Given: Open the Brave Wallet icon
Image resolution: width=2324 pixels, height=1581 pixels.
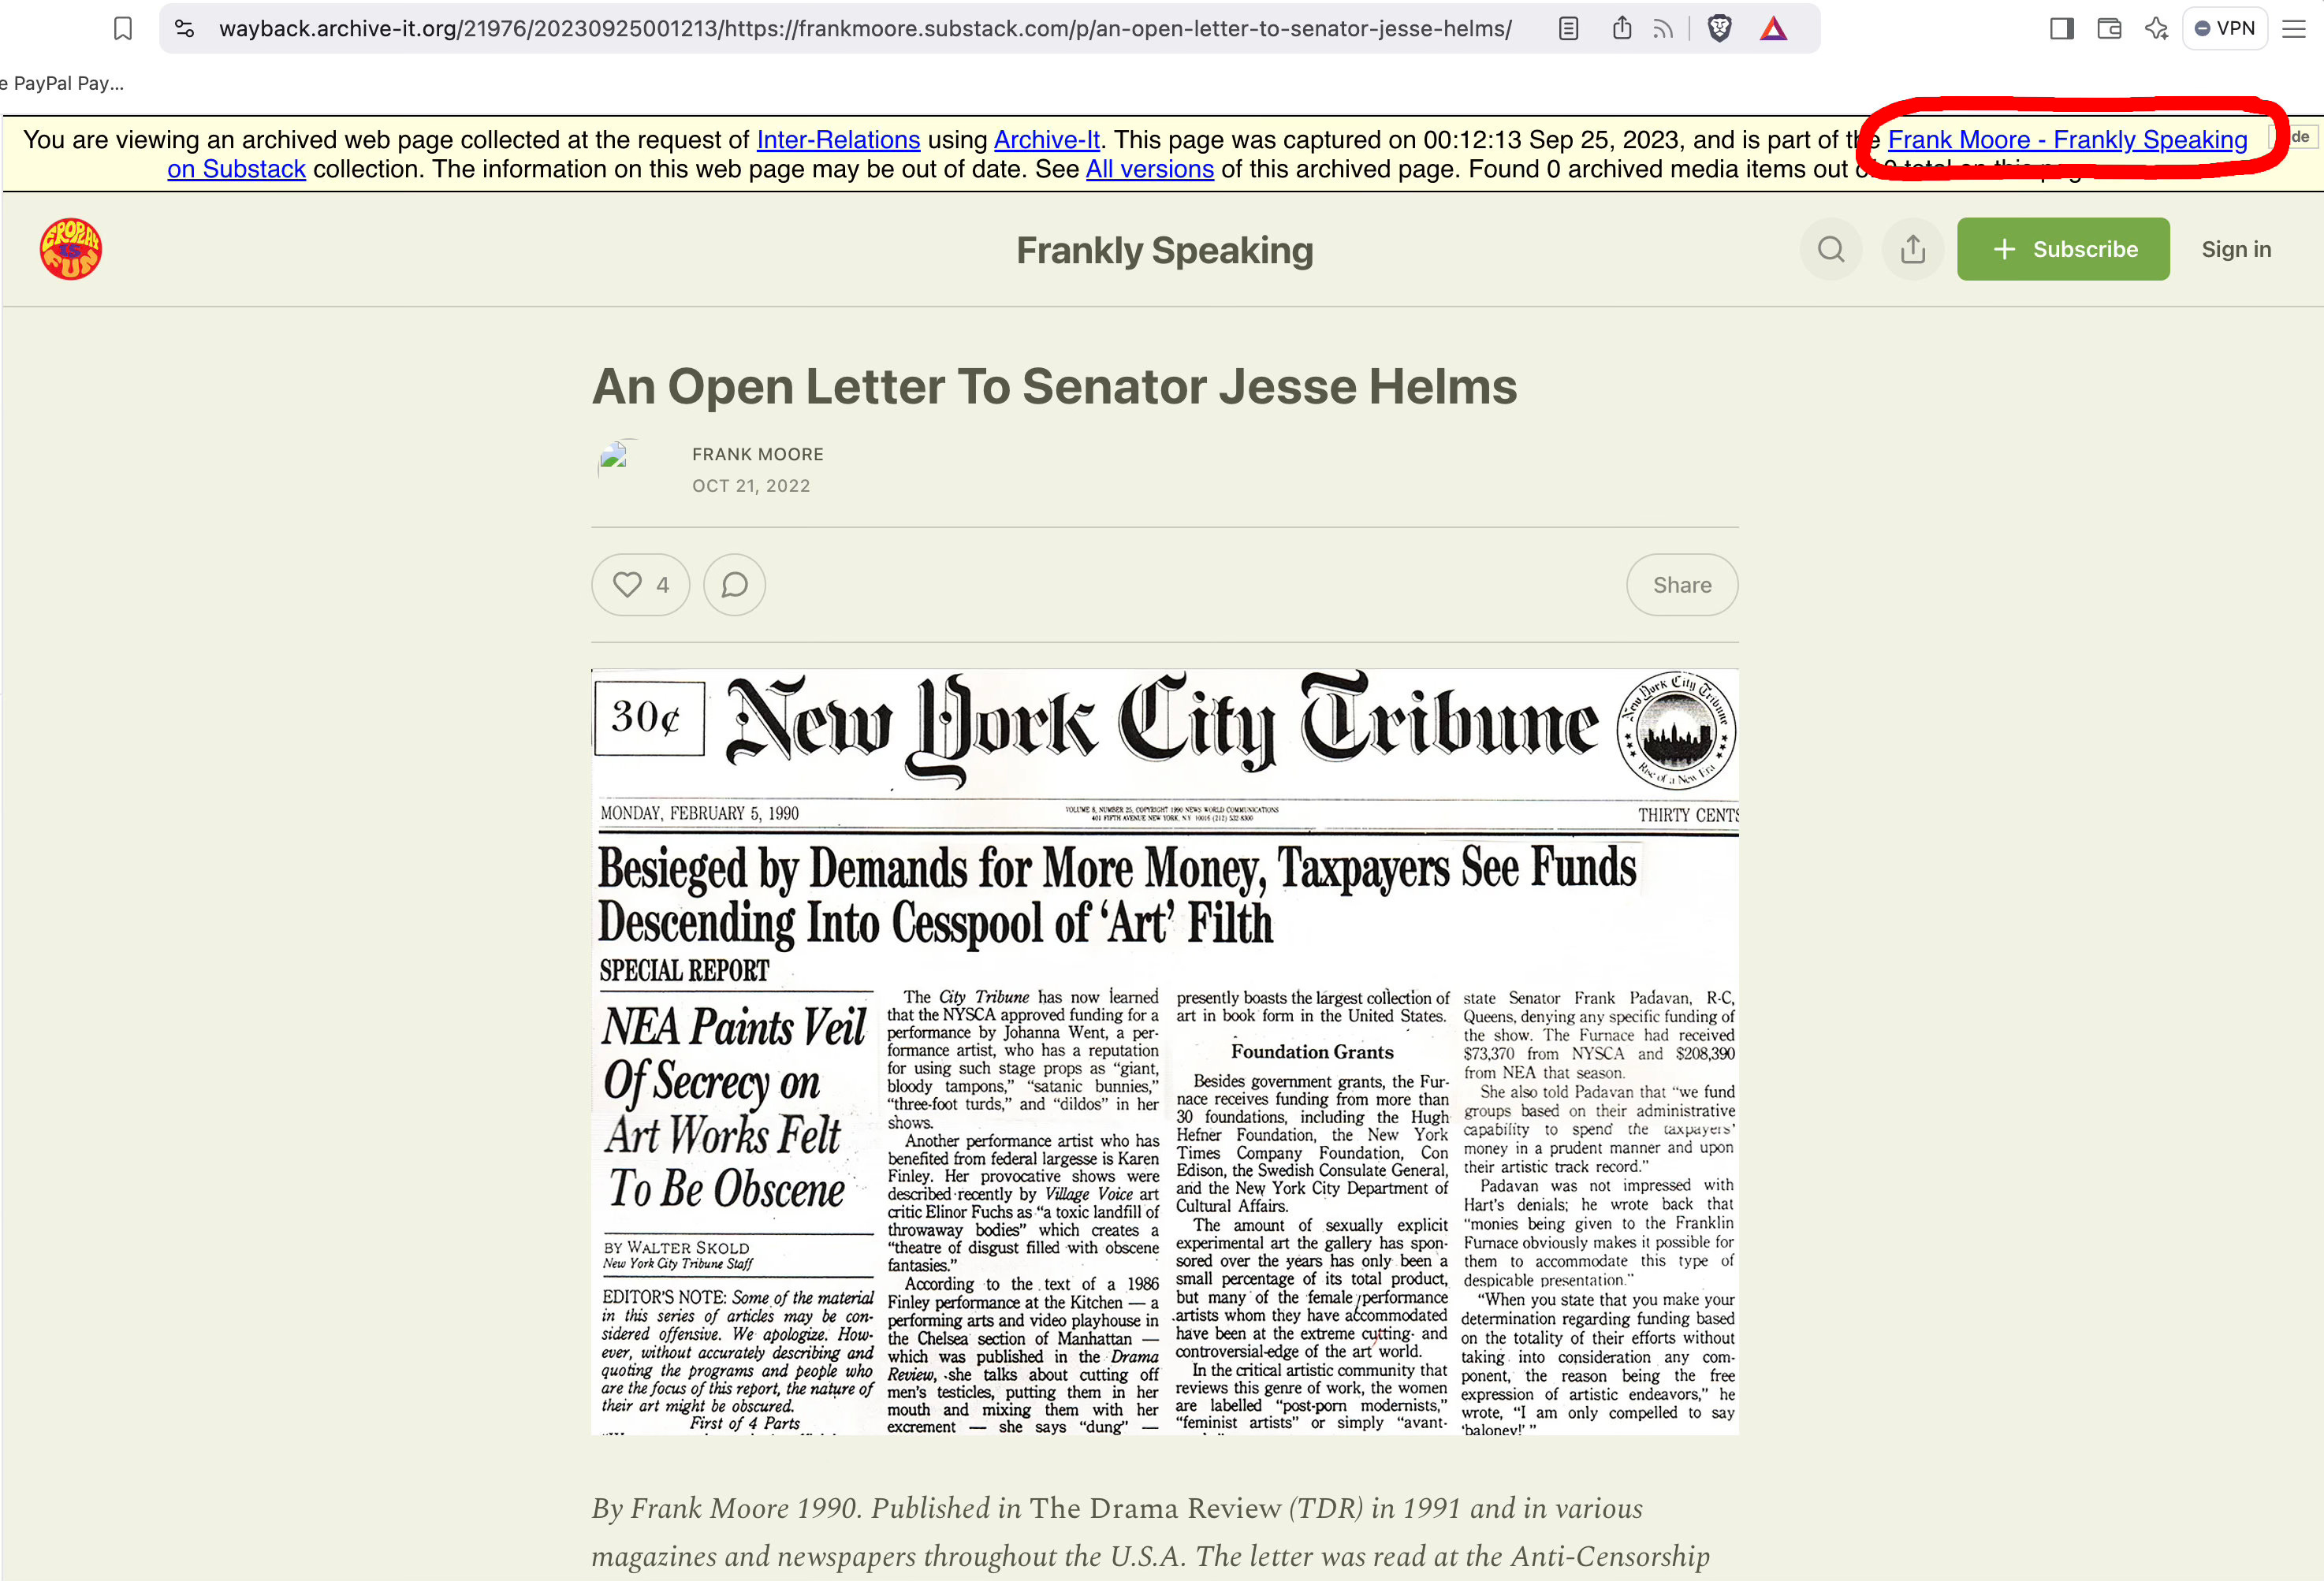Looking at the screenshot, I should pyautogui.click(x=2109, y=29).
